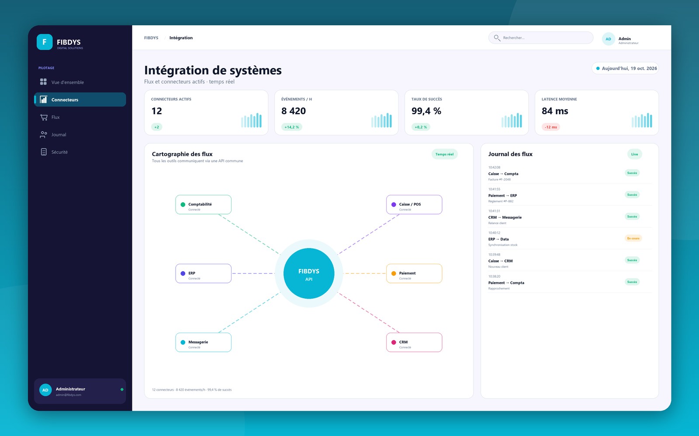Click the green online status dot

[122, 389]
